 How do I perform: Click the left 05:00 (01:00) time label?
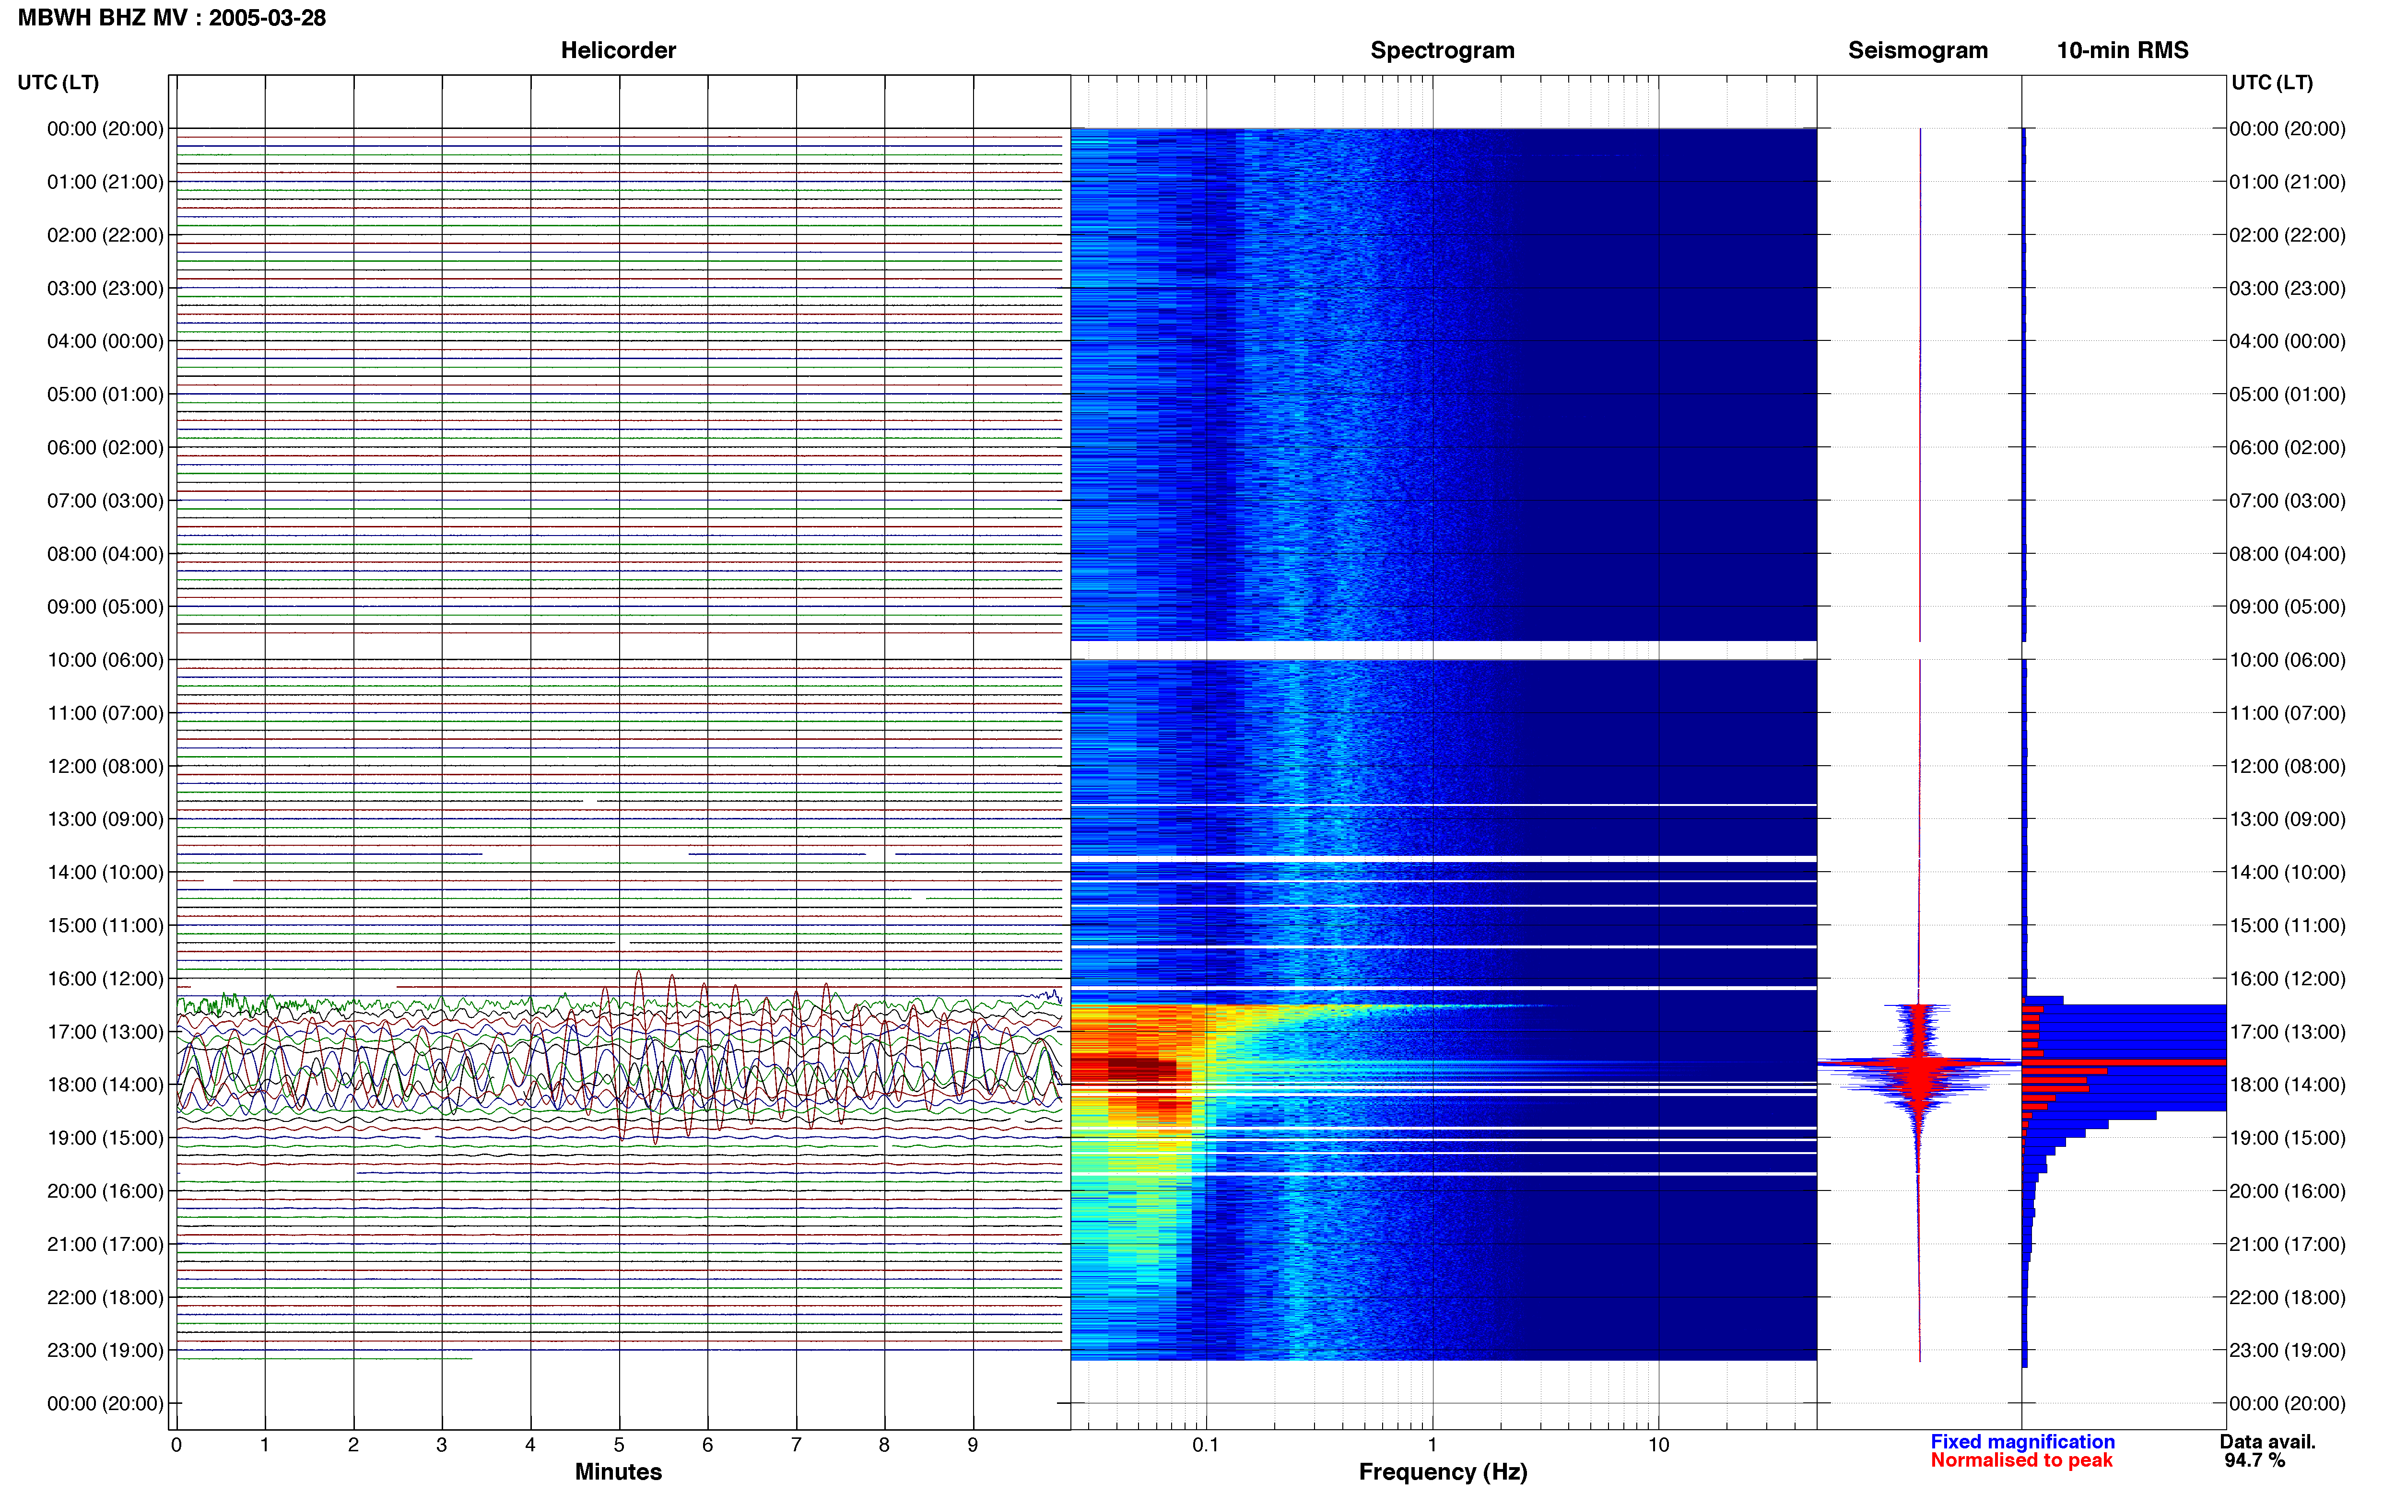(x=106, y=394)
